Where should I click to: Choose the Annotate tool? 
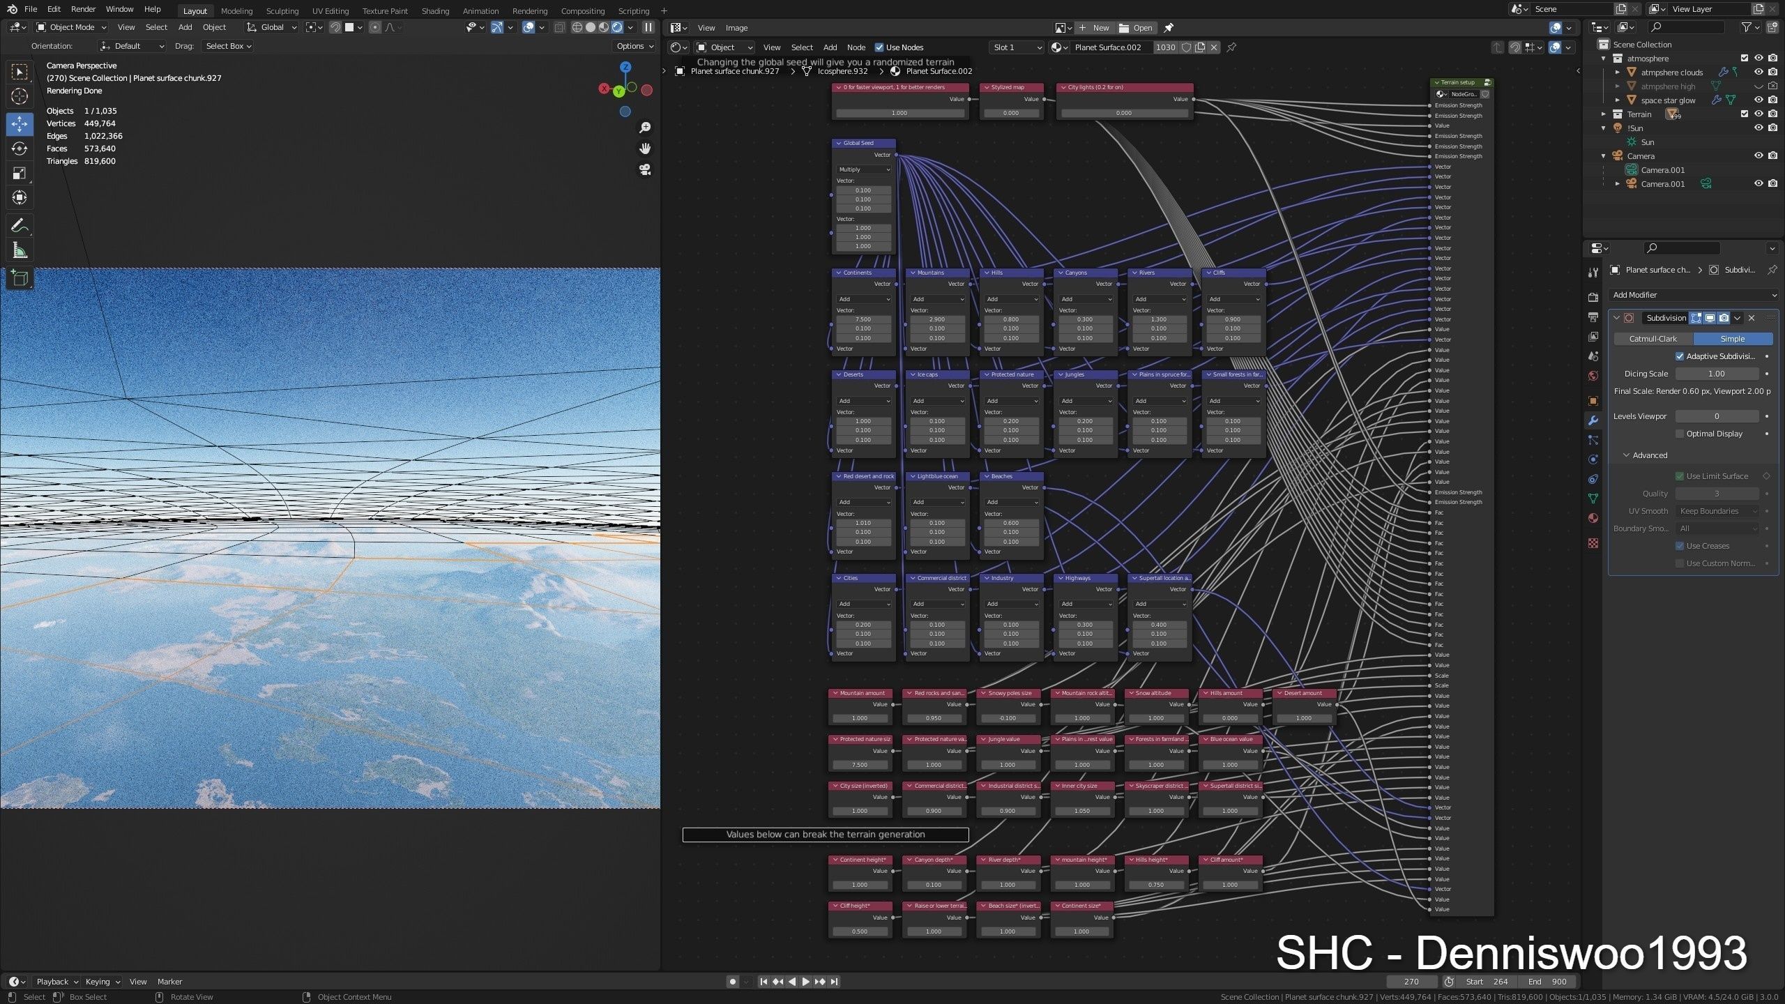click(20, 225)
